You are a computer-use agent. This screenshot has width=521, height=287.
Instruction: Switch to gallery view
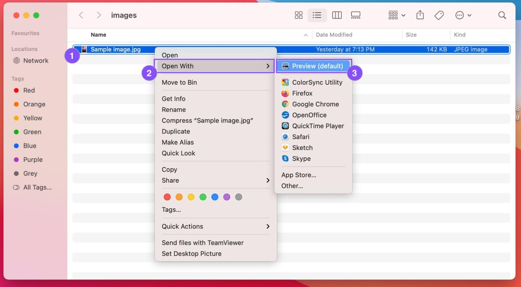[x=355, y=15]
